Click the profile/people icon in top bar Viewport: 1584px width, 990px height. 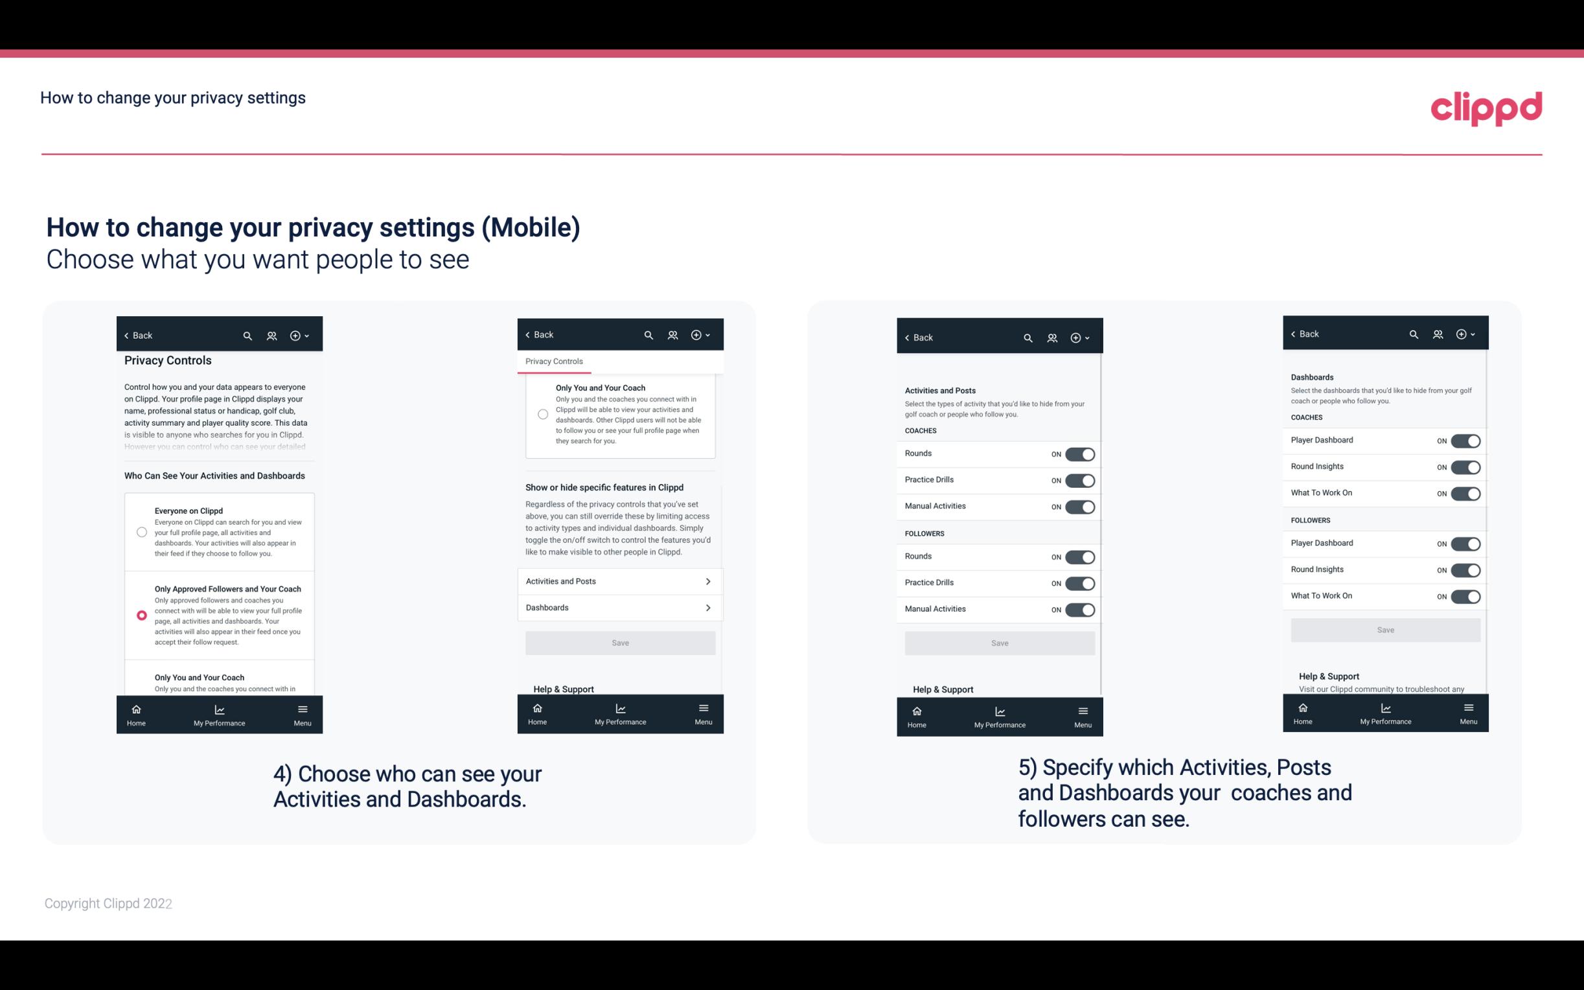(273, 336)
